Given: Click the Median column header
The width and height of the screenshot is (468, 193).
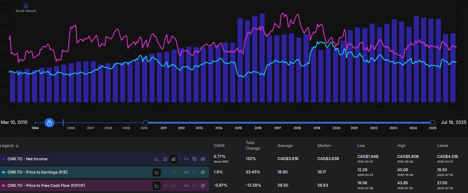Looking at the screenshot, I should pos(324,146).
